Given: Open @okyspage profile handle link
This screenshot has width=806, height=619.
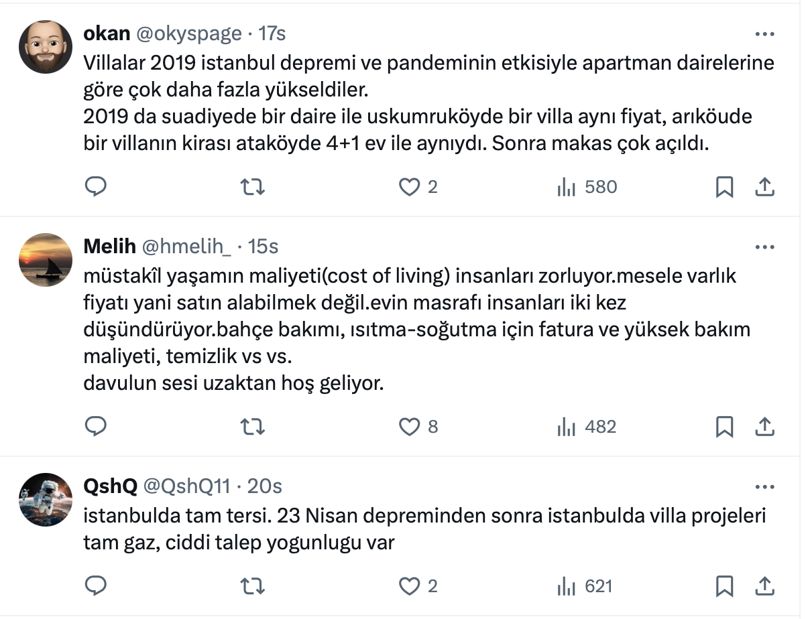Looking at the screenshot, I should [x=189, y=33].
